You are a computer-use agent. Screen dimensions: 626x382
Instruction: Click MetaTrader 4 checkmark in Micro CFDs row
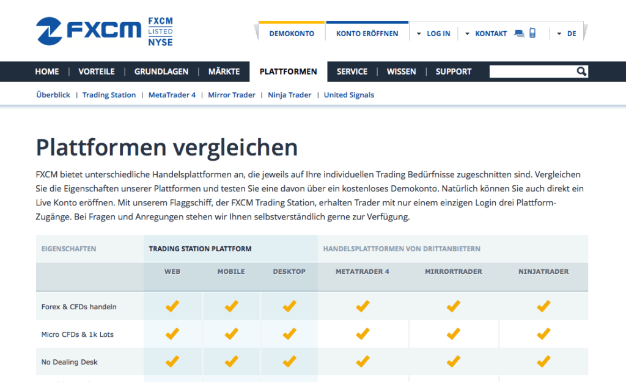pyautogui.click(x=363, y=334)
